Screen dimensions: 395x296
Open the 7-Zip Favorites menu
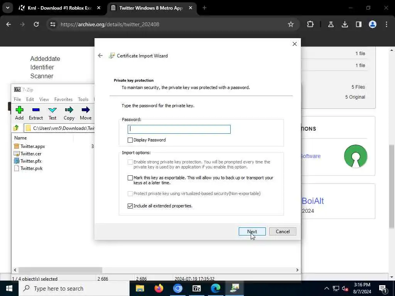[x=63, y=99]
